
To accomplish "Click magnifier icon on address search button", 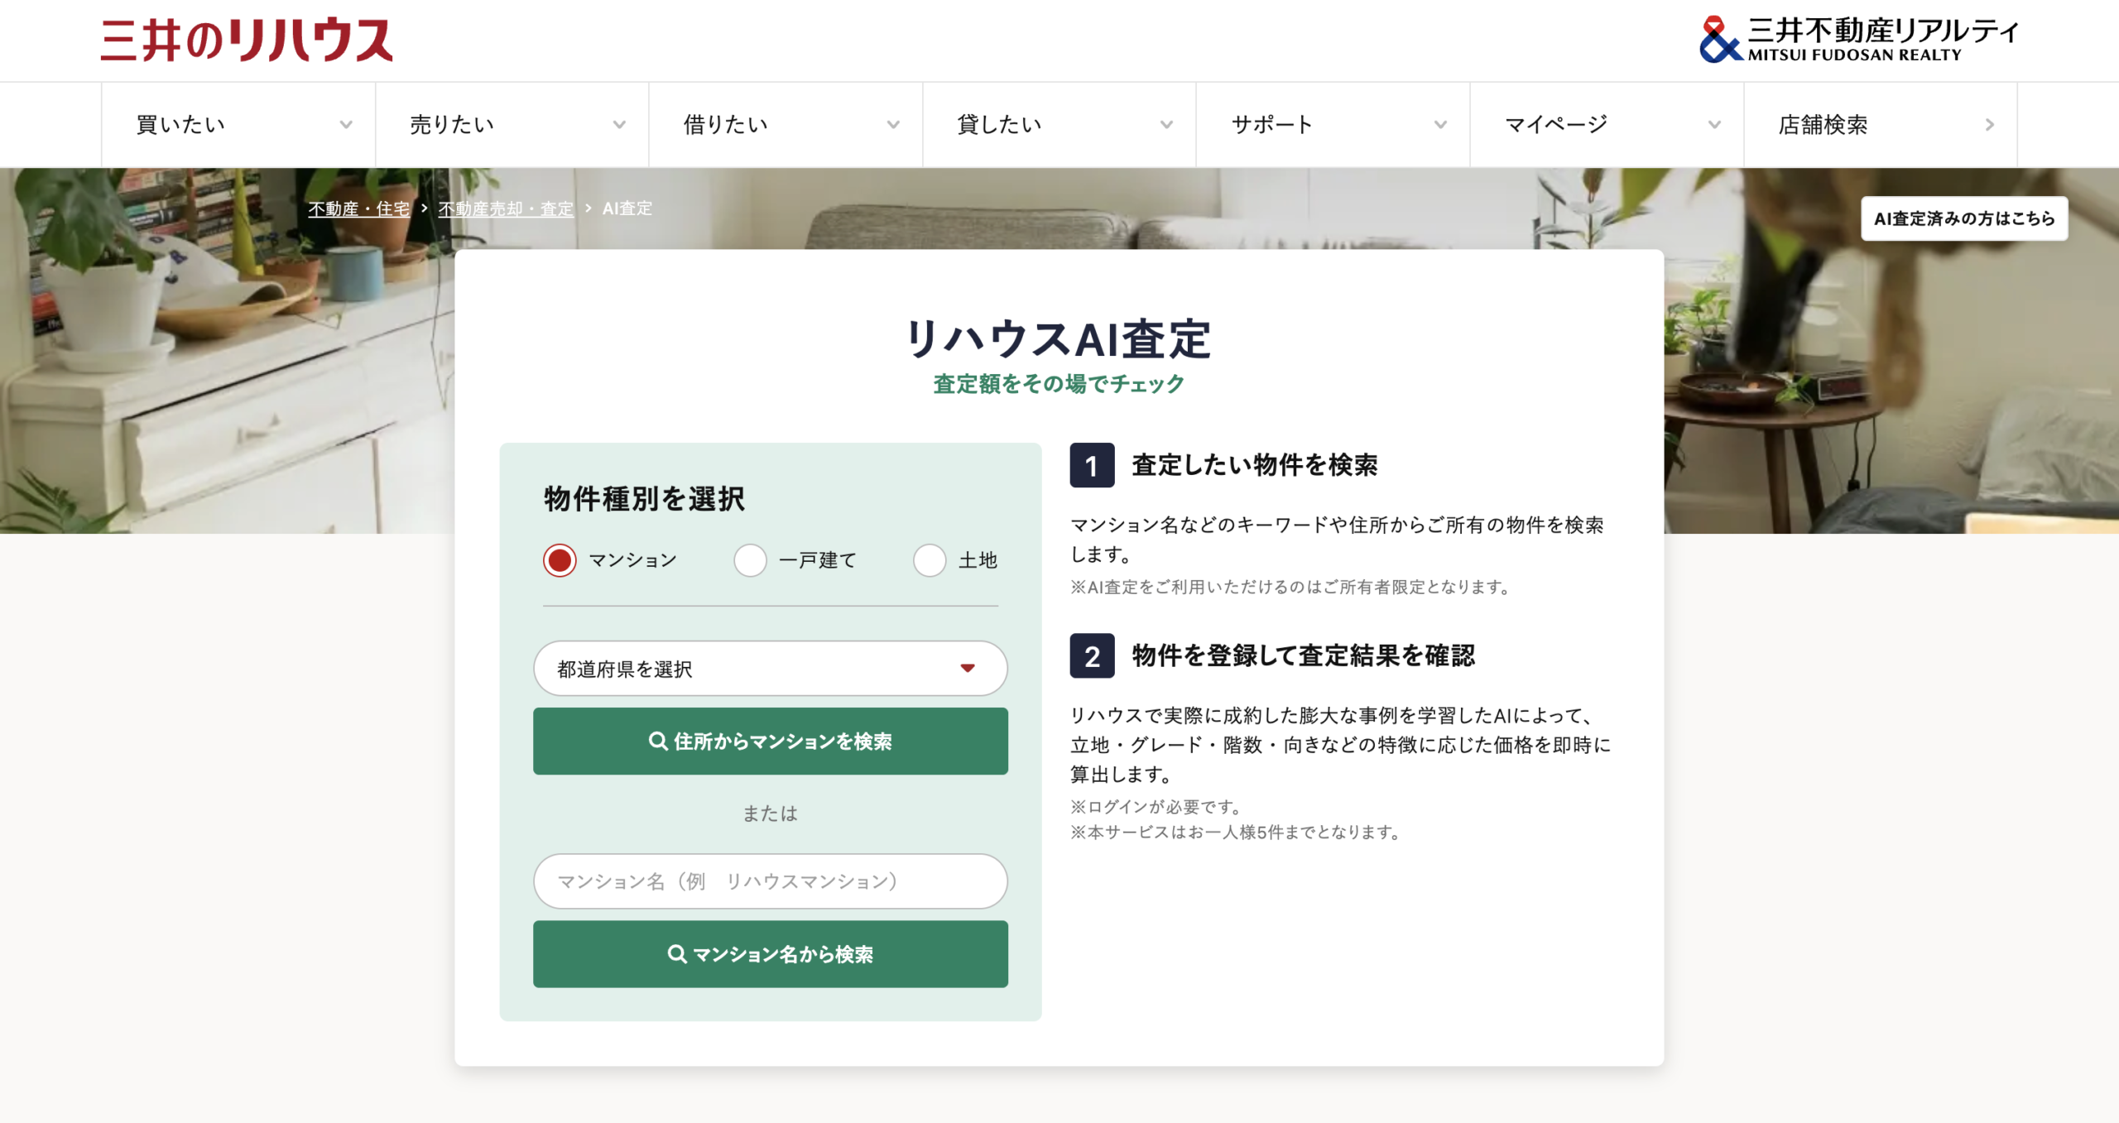I will 657,741.
